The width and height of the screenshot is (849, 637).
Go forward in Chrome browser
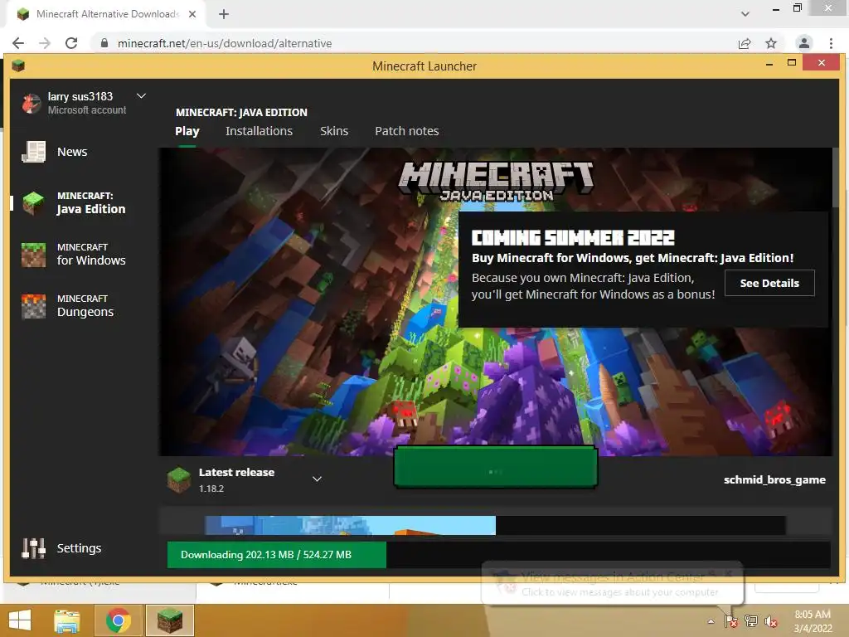[x=45, y=43]
